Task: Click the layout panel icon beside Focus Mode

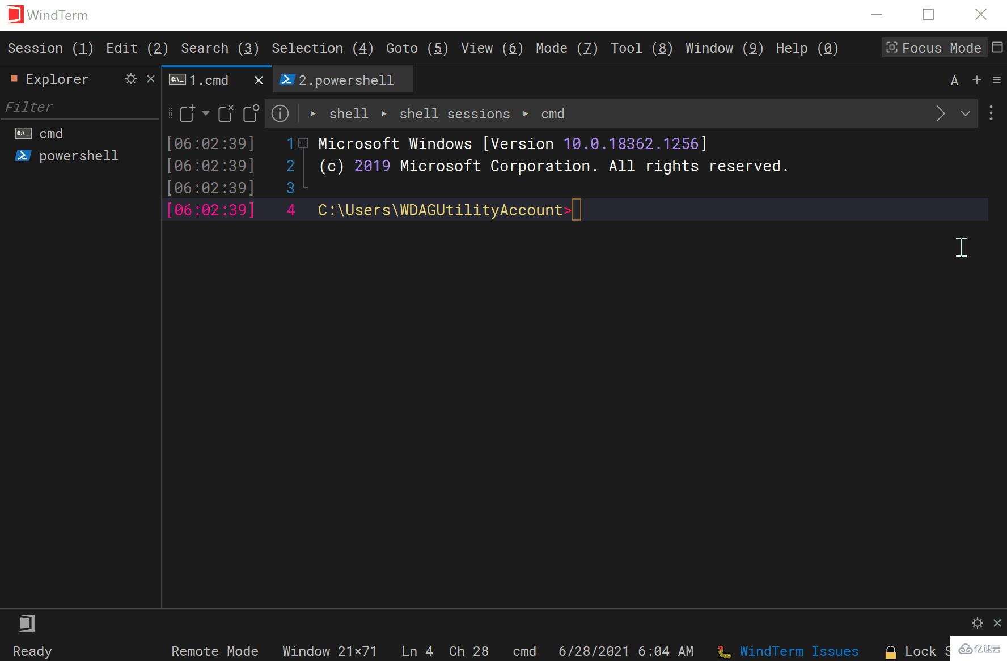Action: click(997, 47)
